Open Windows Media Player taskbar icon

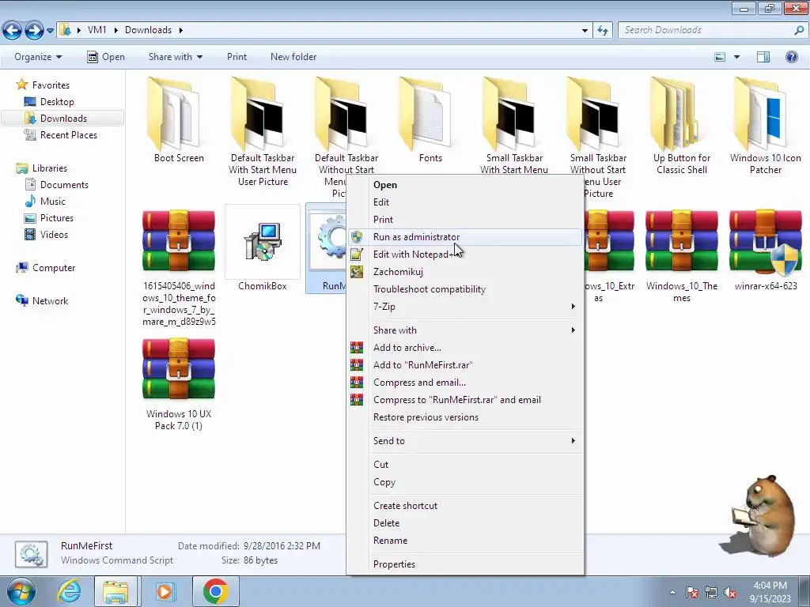click(165, 591)
